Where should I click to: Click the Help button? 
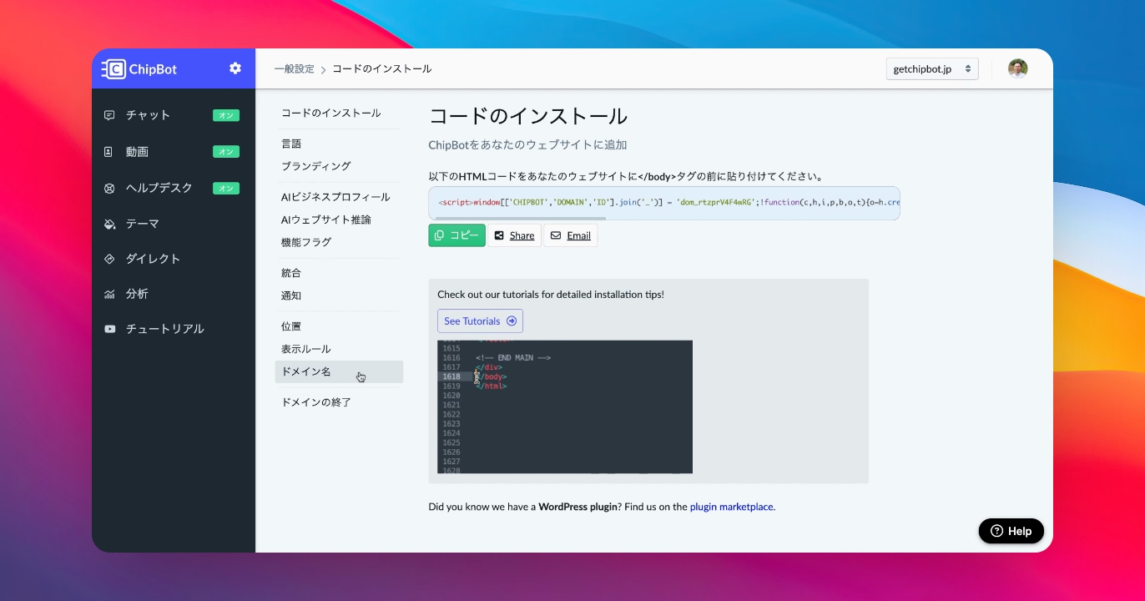pos(1011,531)
